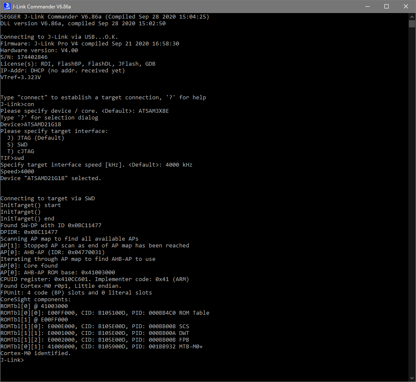Screen dimensions: 416x382
Task: Click 'Scanning AP map to find all available APs'
Action: (x=70, y=239)
